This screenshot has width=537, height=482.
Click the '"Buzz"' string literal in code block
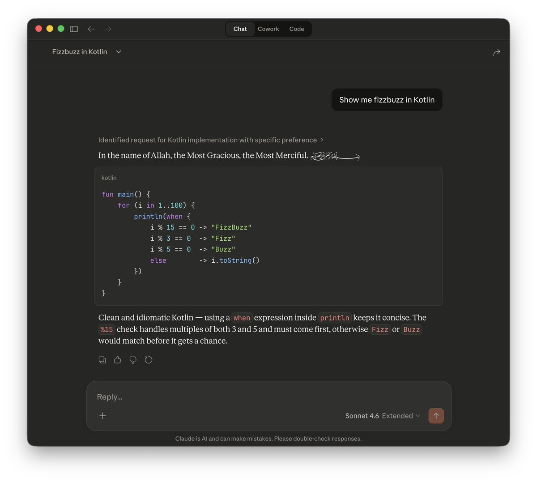pyautogui.click(x=223, y=249)
